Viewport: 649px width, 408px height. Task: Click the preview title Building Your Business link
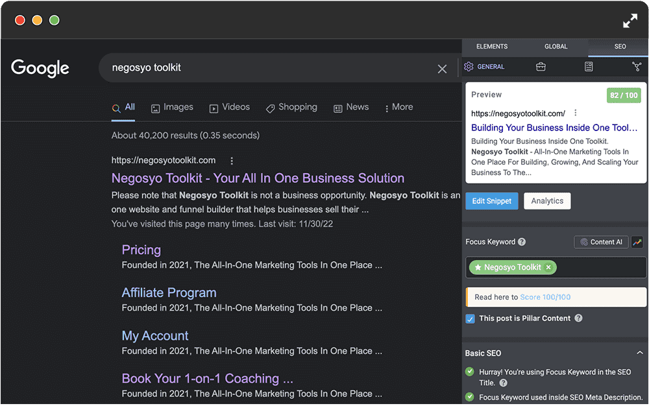554,128
